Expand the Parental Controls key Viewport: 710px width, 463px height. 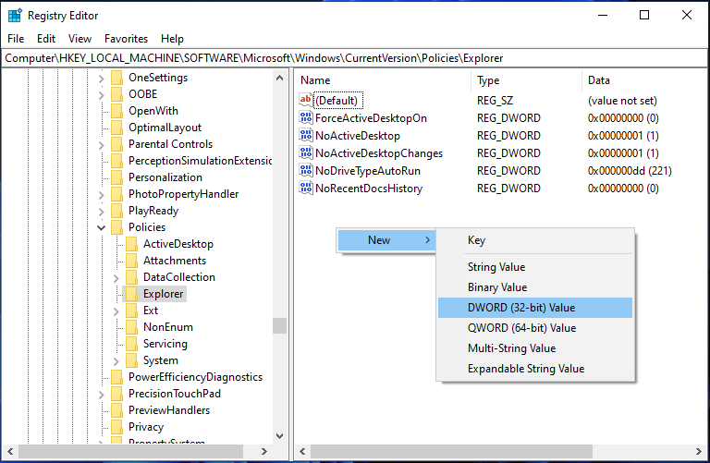(102, 145)
